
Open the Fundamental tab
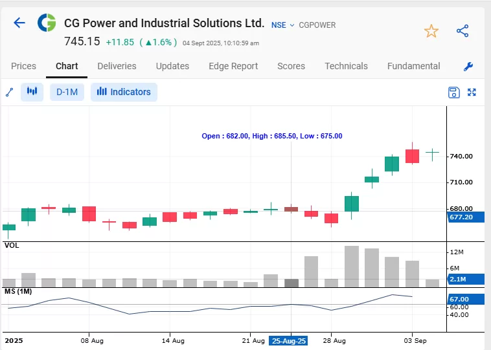[x=414, y=66]
